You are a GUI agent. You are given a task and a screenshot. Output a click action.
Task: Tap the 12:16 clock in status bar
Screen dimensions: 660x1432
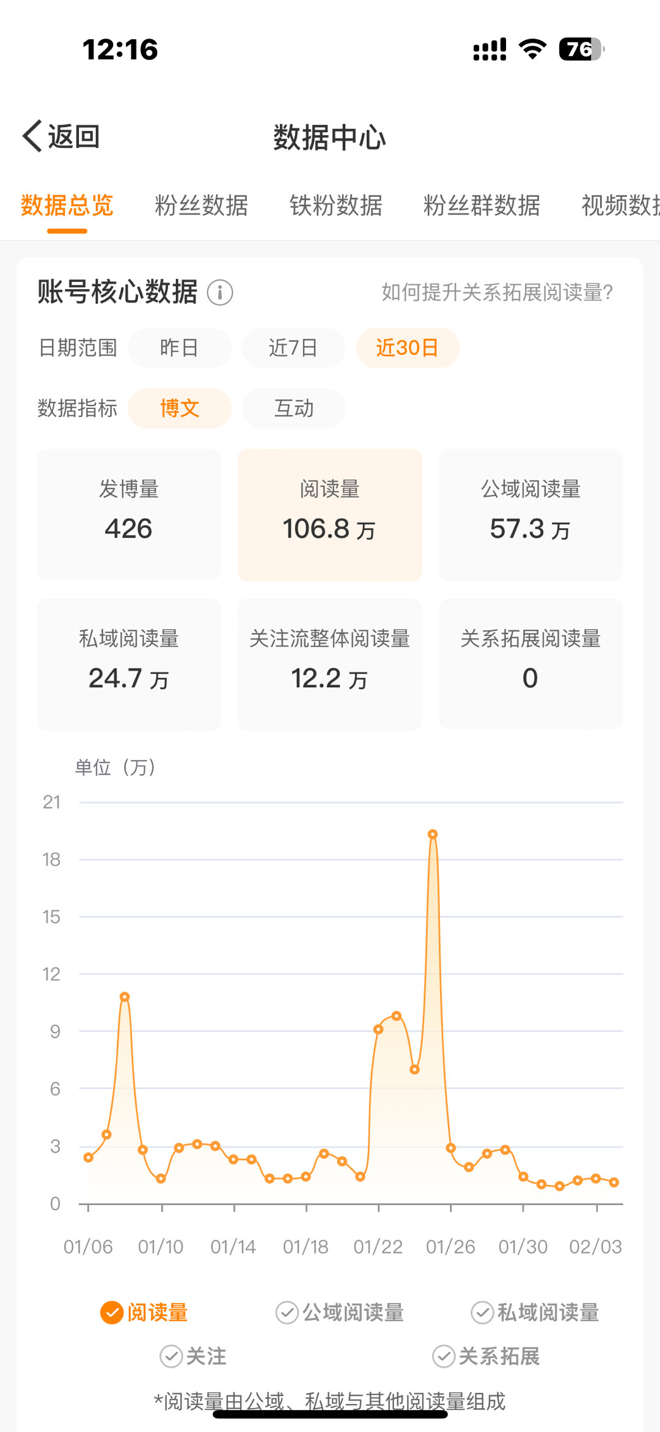point(120,50)
